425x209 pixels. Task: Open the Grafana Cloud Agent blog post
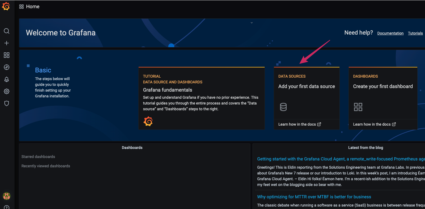[341, 159]
